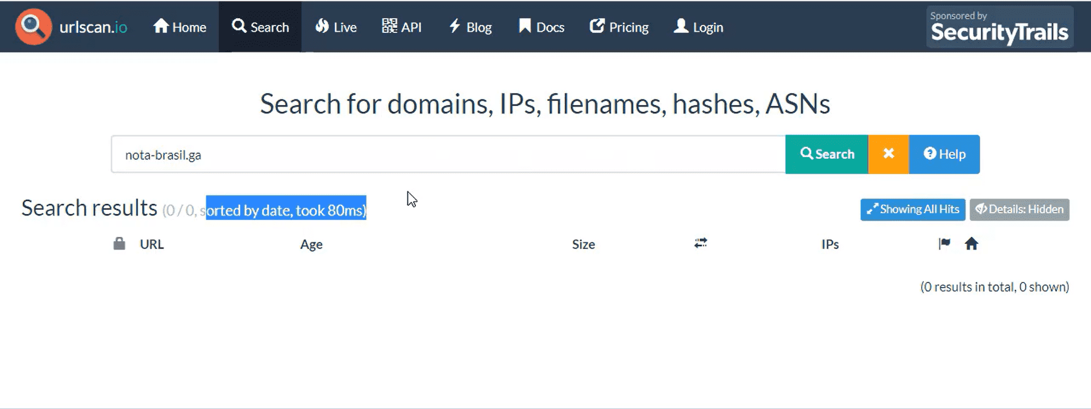This screenshot has width=1091, height=409.
Task: Click the urlscan.io magnifier logo
Action: 34,27
